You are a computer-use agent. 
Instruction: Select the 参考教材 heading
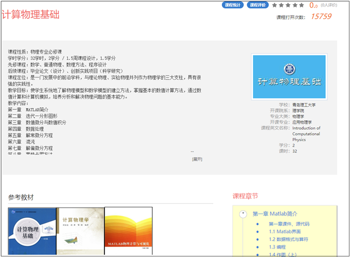pos(21,197)
